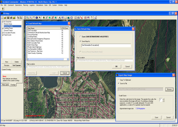Screen dimensions: 178x127
Task: Select 'Teton County, Wyoming' in map list
Action: coord(35,53)
